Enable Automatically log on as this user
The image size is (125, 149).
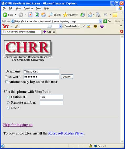[x=7, y=82]
